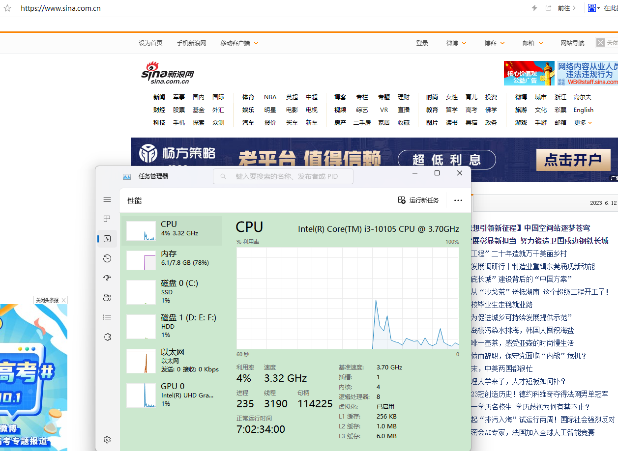Click the Sina 新浪网 logo
618x451 pixels.
point(168,73)
